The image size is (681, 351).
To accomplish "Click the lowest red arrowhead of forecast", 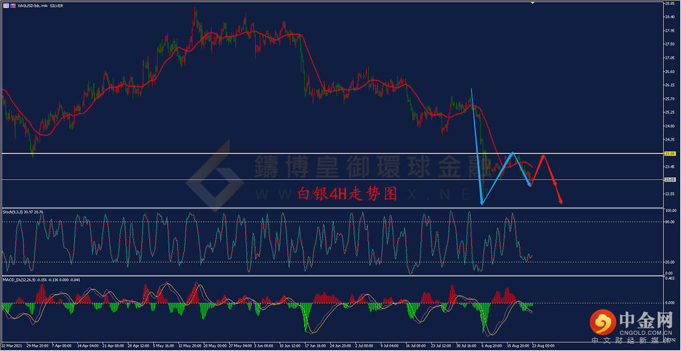I will [x=561, y=201].
